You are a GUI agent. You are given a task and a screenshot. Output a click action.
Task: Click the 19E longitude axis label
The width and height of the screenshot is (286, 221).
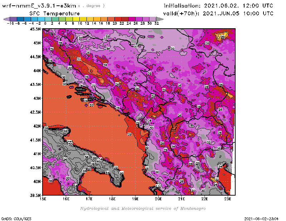(135, 199)
